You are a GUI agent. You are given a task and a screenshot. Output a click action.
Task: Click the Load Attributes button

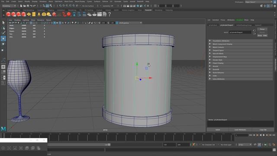pyautogui.click(x=240, y=130)
